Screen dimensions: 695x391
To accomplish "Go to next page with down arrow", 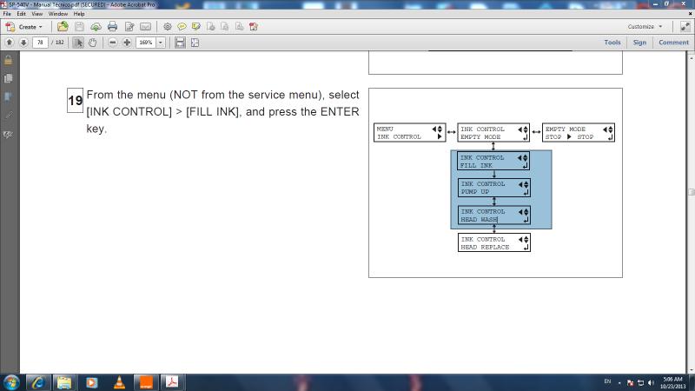I will (x=23, y=43).
